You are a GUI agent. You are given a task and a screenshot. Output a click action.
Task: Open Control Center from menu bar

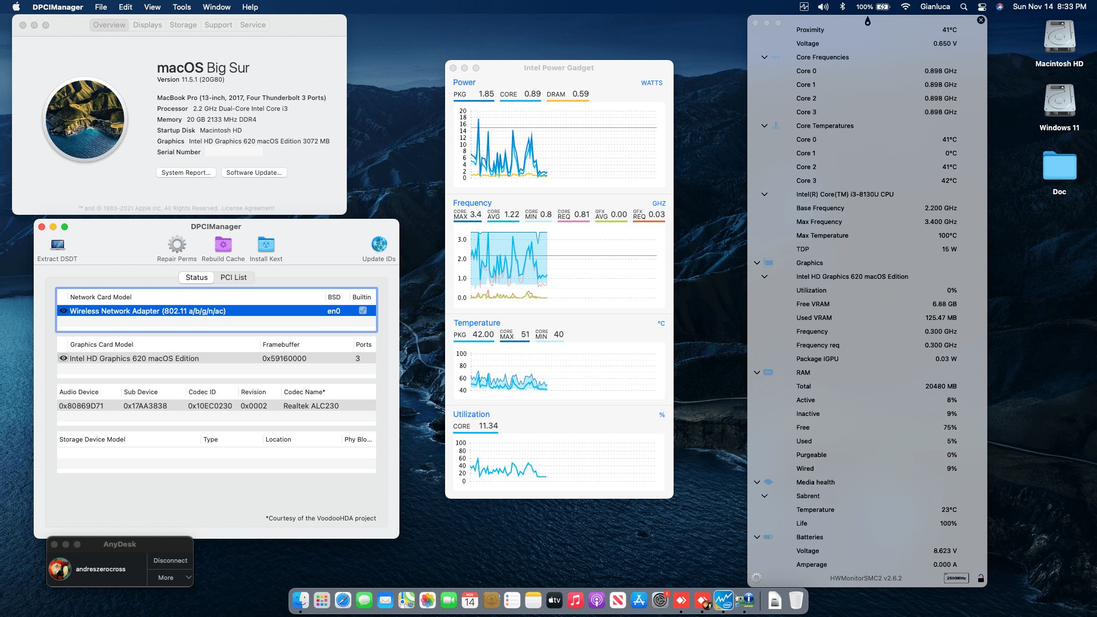982,7
